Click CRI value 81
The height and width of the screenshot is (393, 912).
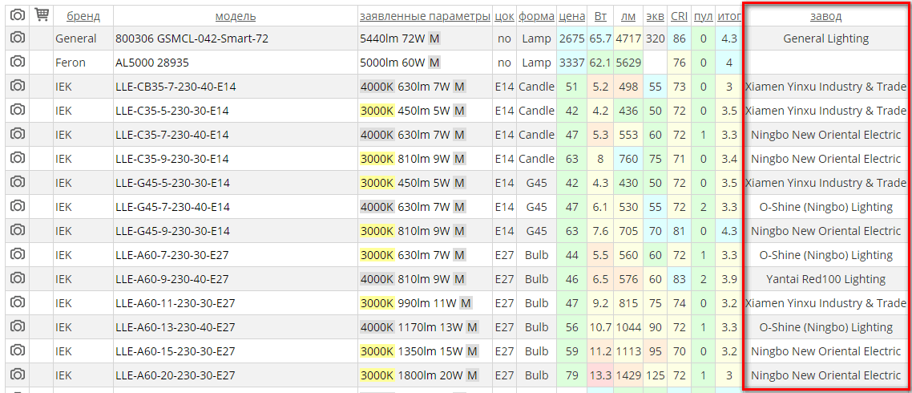(680, 231)
